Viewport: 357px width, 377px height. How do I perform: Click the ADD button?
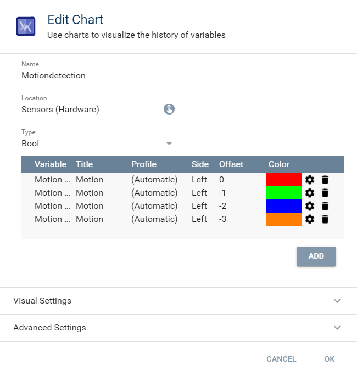point(316,256)
